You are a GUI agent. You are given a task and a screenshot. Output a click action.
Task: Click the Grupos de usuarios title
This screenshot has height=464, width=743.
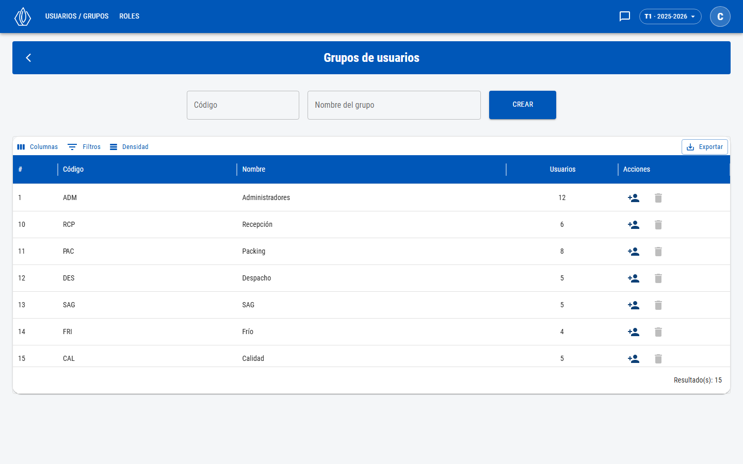[x=372, y=58]
